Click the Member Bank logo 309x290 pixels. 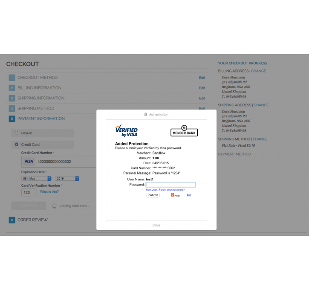click(x=184, y=130)
